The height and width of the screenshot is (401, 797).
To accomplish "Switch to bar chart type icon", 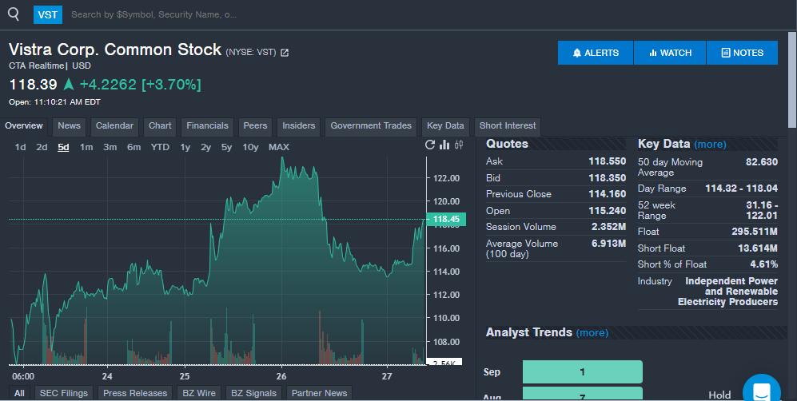I will 444,145.
